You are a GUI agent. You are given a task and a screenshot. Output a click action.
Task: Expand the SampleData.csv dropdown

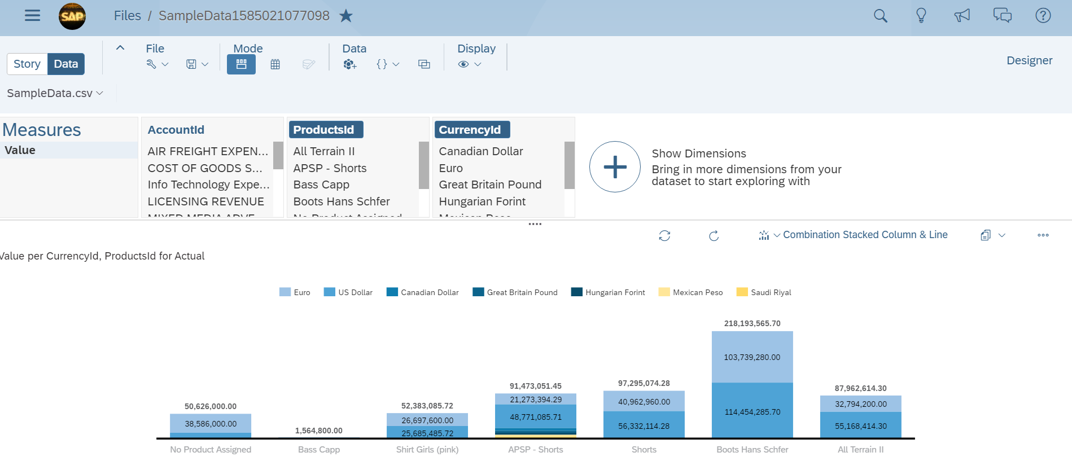pyautogui.click(x=55, y=93)
